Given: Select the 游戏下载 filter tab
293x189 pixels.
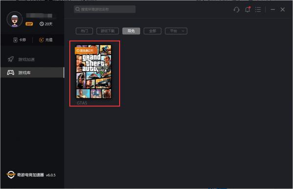Looking at the screenshot, I should (107, 31).
